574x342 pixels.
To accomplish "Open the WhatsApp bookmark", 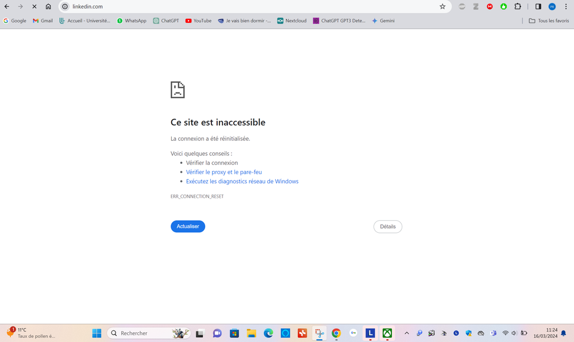I will (132, 21).
